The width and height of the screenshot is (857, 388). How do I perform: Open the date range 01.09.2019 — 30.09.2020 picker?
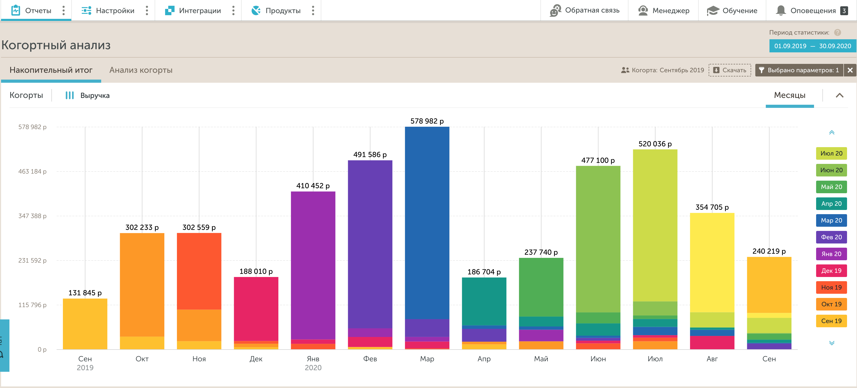point(812,46)
